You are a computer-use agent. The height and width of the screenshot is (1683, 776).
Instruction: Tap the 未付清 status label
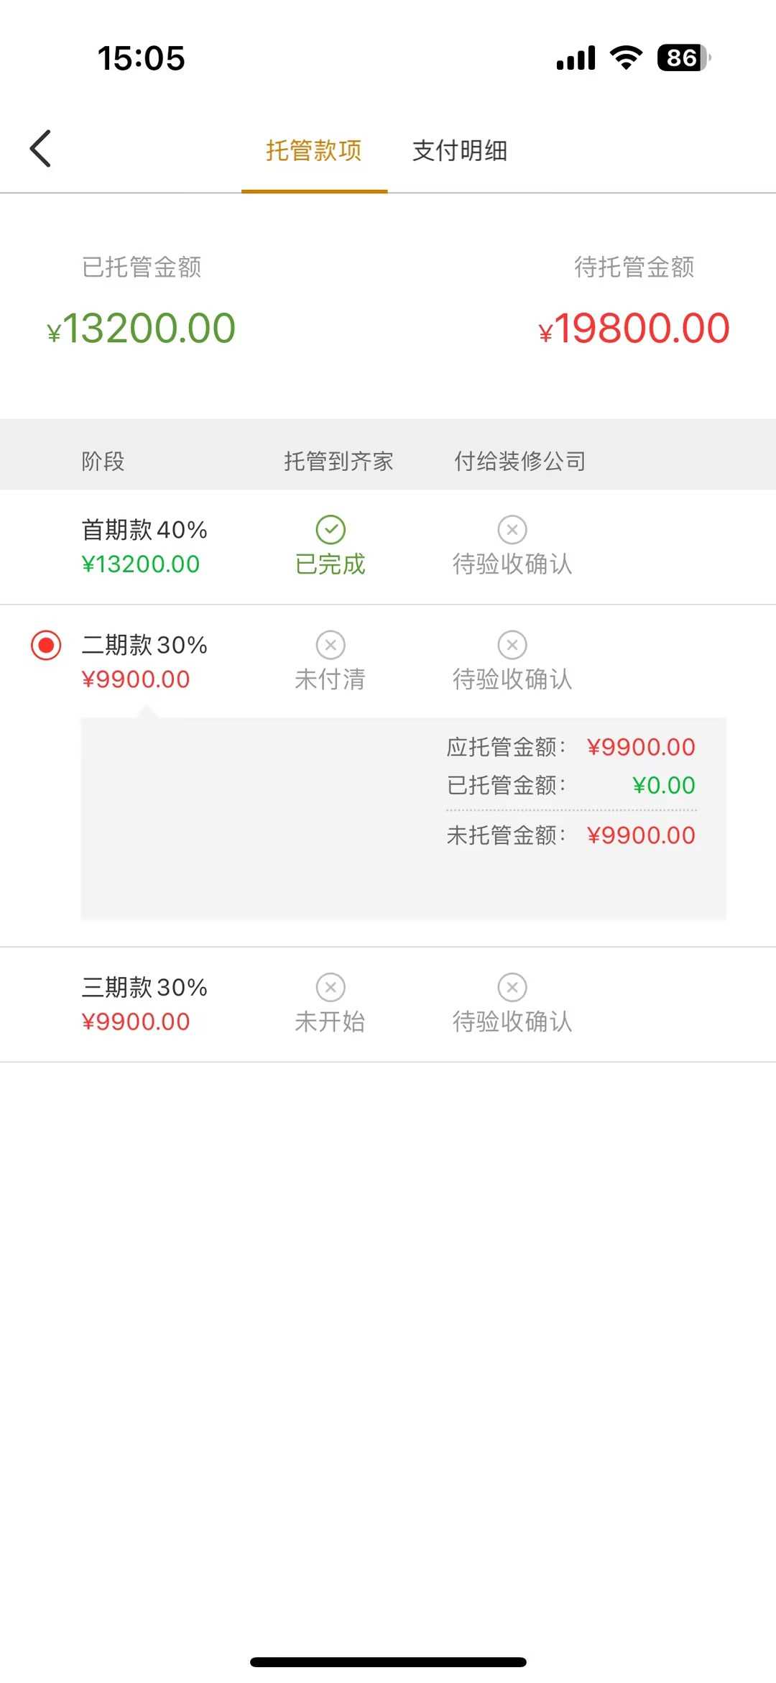pyautogui.click(x=331, y=679)
